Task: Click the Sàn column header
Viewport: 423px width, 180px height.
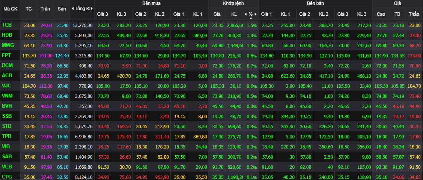Action: coord(62,9)
